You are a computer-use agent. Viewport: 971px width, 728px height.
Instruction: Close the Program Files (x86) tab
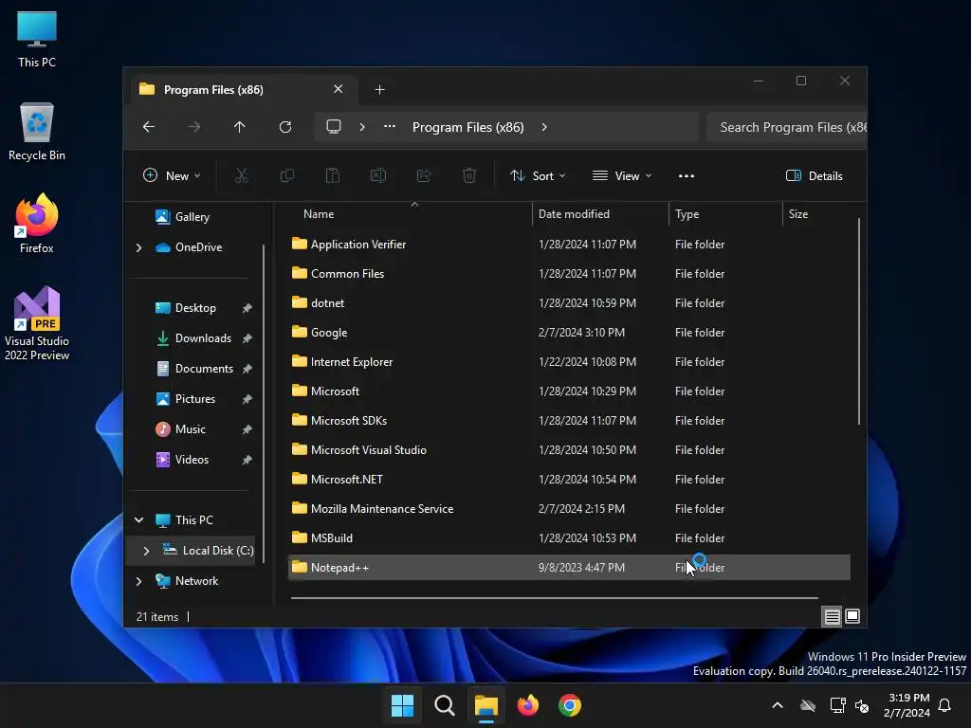pos(339,89)
